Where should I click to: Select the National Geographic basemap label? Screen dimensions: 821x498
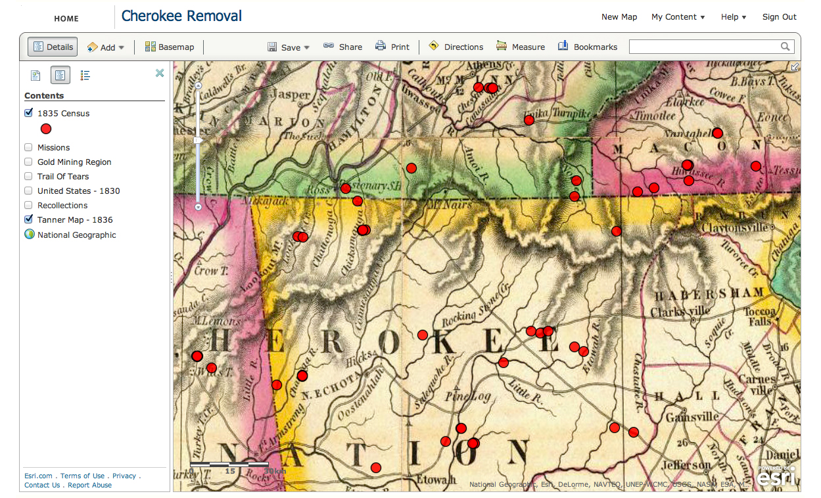tap(77, 235)
